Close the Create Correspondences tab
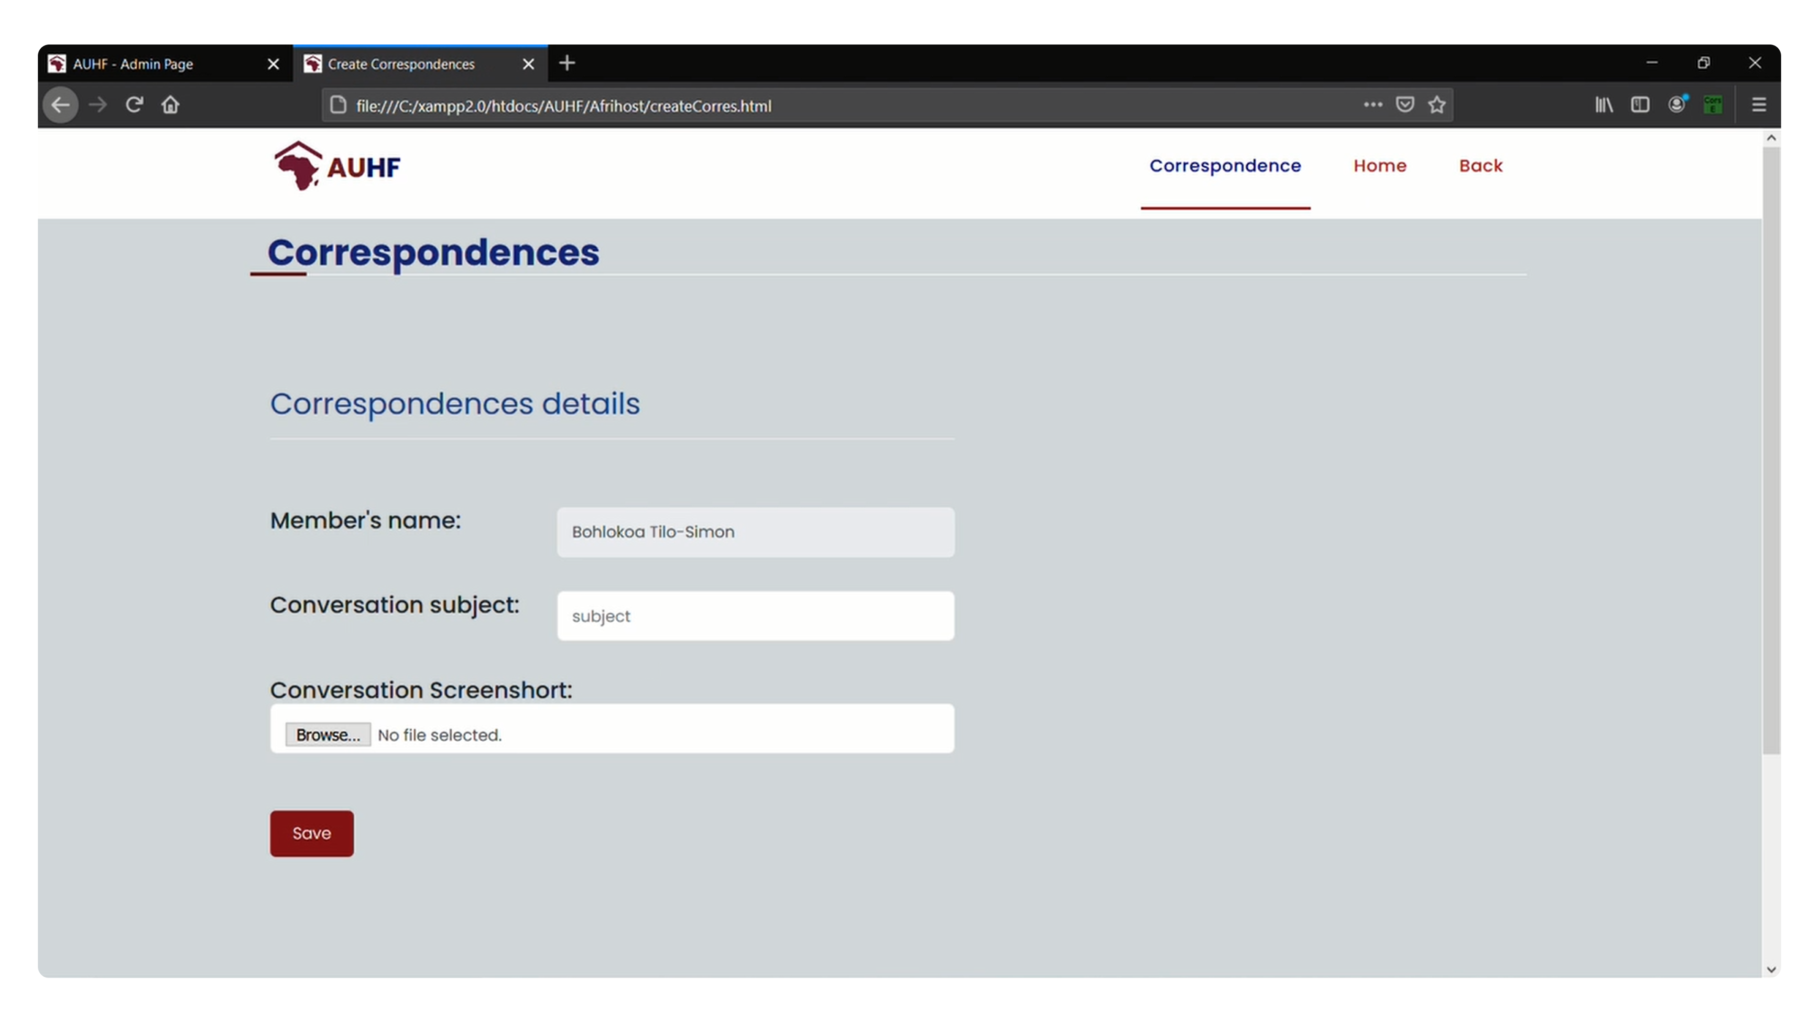1819x1023 pixels. (x=528, y=64)
